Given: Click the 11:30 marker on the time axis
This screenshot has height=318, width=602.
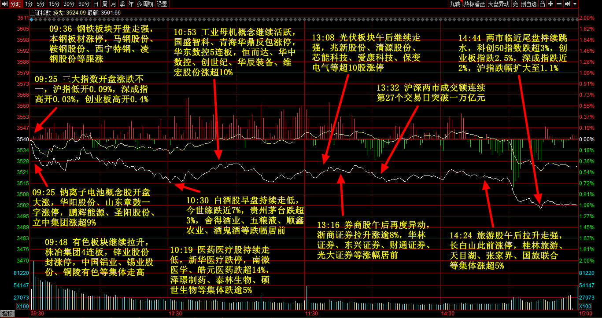Looking at the screenshot, I should pos(311,314).
